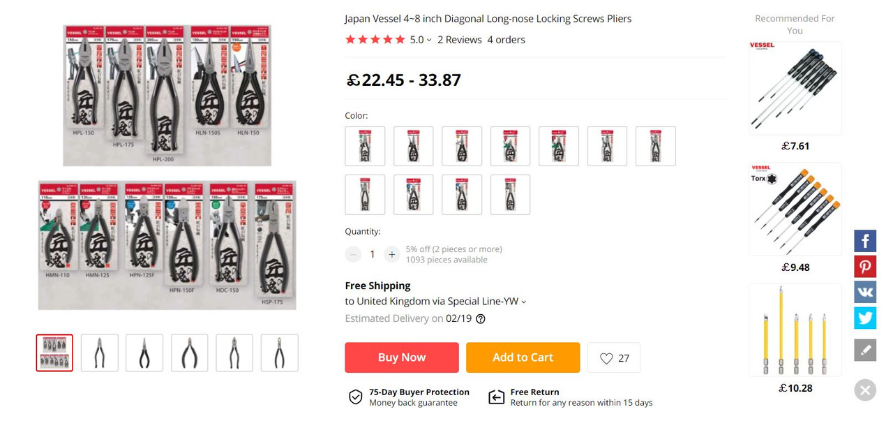The height and width of the screenshot is (421, 893).
Task: View the second product thumbnail image
Action: tap(100, 353)
